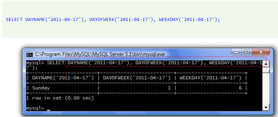Click the WEEKDAY result value 6
Viewport: 278px width, 117px height.
[x=240, y=88]
